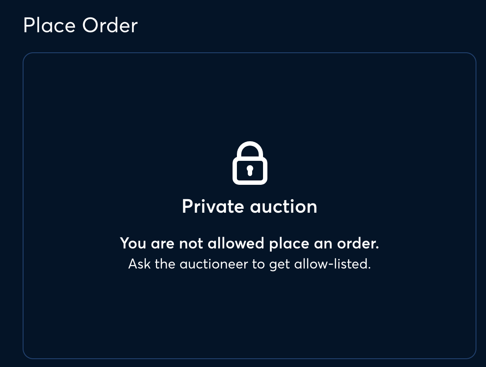Click the word "auction" in the card title
Viewport: 486px width, 367px height.
point(283,207)
